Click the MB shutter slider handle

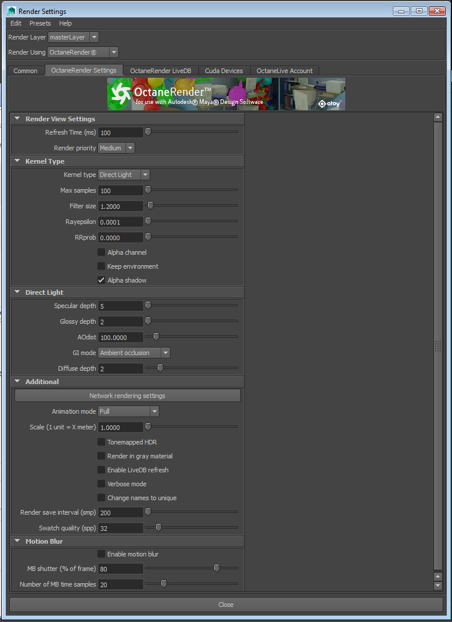[216, 569]
